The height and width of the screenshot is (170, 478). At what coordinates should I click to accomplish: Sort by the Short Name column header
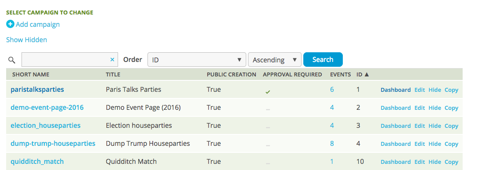[31, 75]
